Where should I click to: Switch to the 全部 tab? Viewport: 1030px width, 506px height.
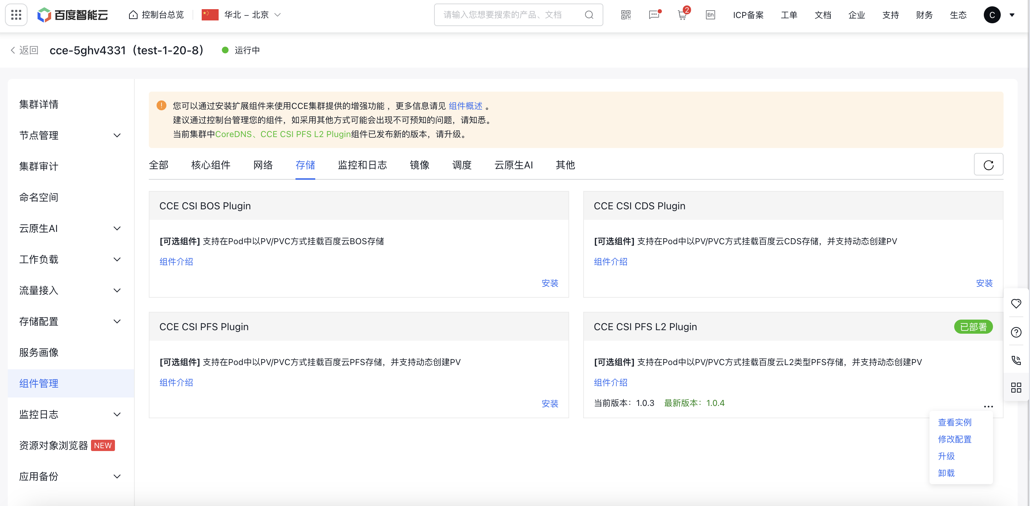pyautogui.click(x=158, y=165)
